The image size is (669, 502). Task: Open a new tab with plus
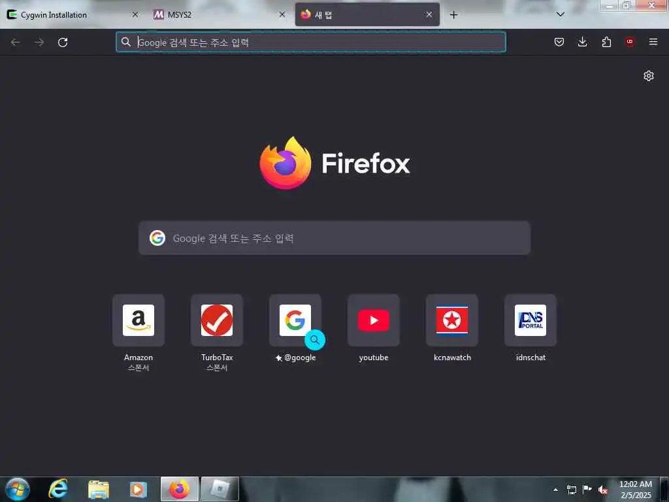453,15
